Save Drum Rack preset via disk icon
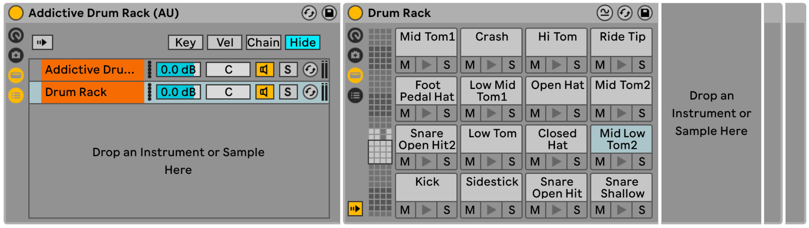 coord(645,13)
